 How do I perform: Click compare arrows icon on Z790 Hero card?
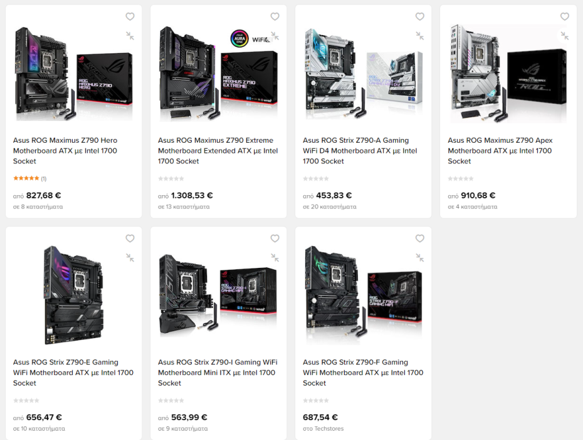(130, 36)
